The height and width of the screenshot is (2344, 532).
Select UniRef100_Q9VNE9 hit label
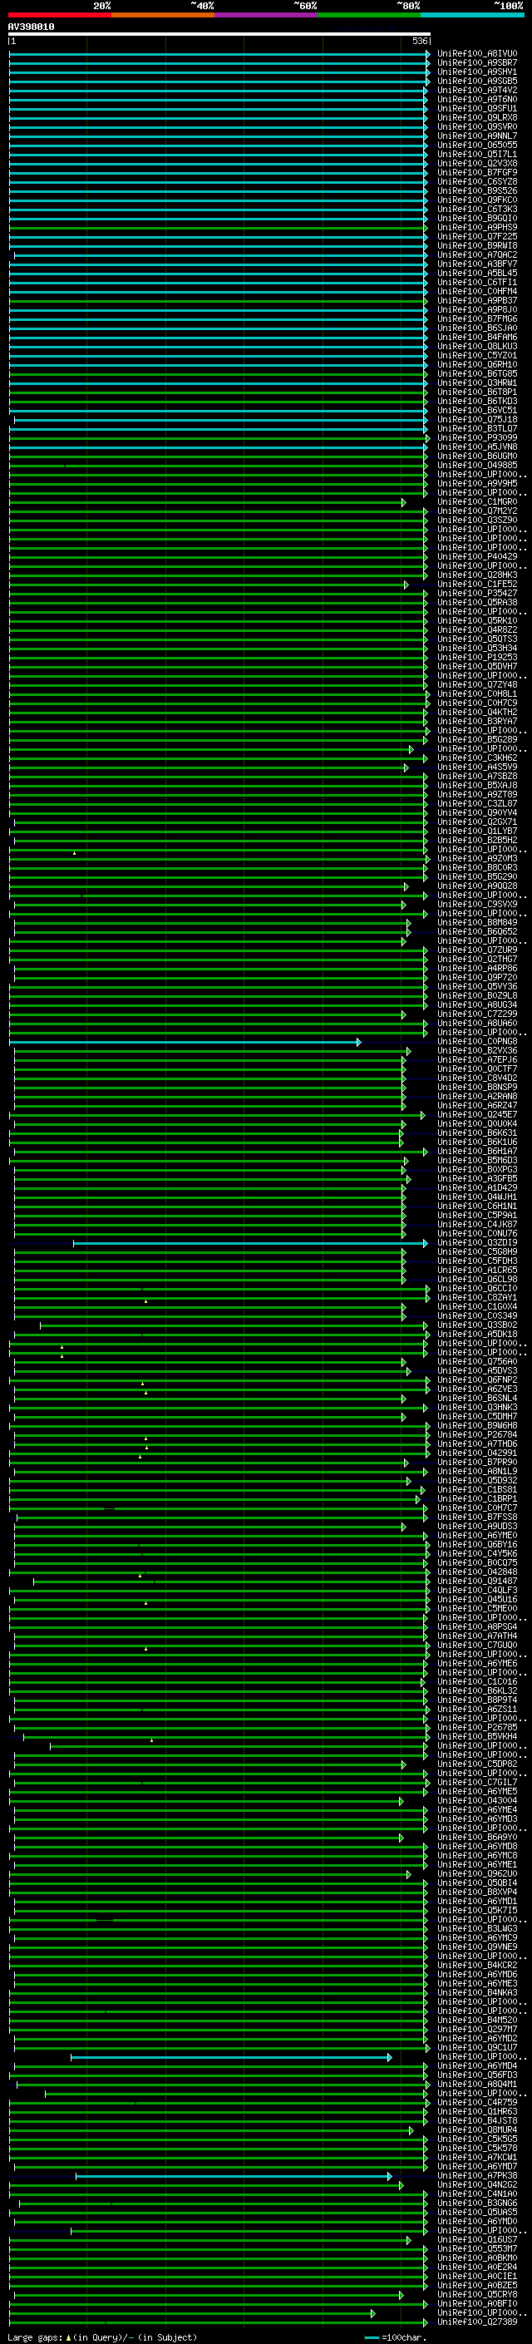click(476, 1947)
